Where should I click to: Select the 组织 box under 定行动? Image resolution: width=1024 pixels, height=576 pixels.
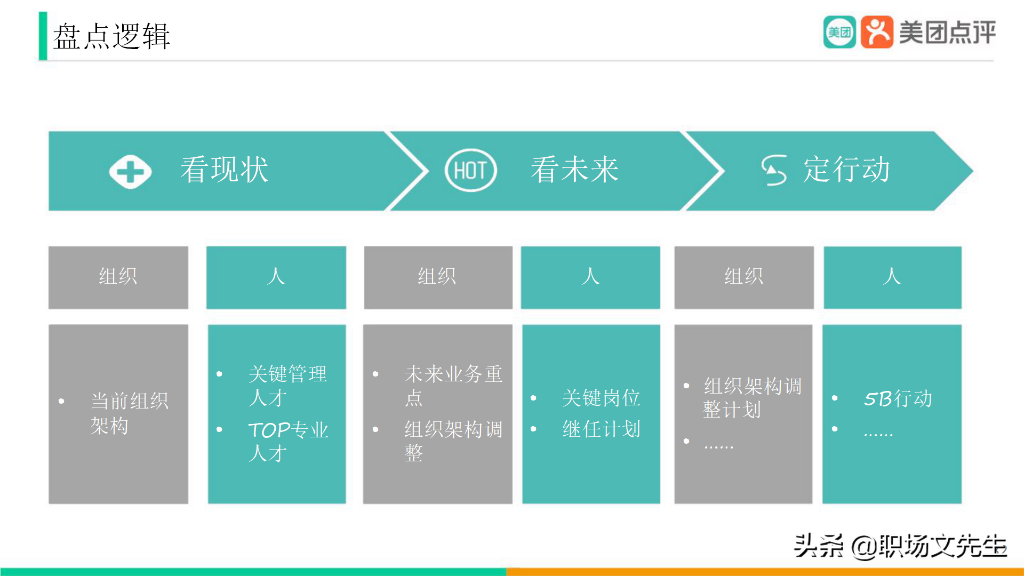pos(744,277)
